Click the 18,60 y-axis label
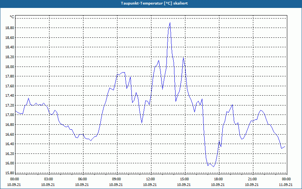 tap(10, 37)
